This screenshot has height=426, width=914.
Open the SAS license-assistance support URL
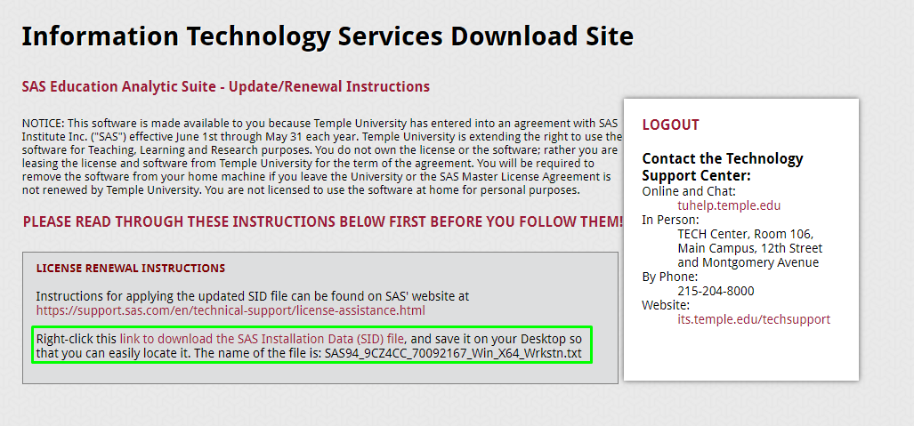pyautogui.click(x=231, y=310)
